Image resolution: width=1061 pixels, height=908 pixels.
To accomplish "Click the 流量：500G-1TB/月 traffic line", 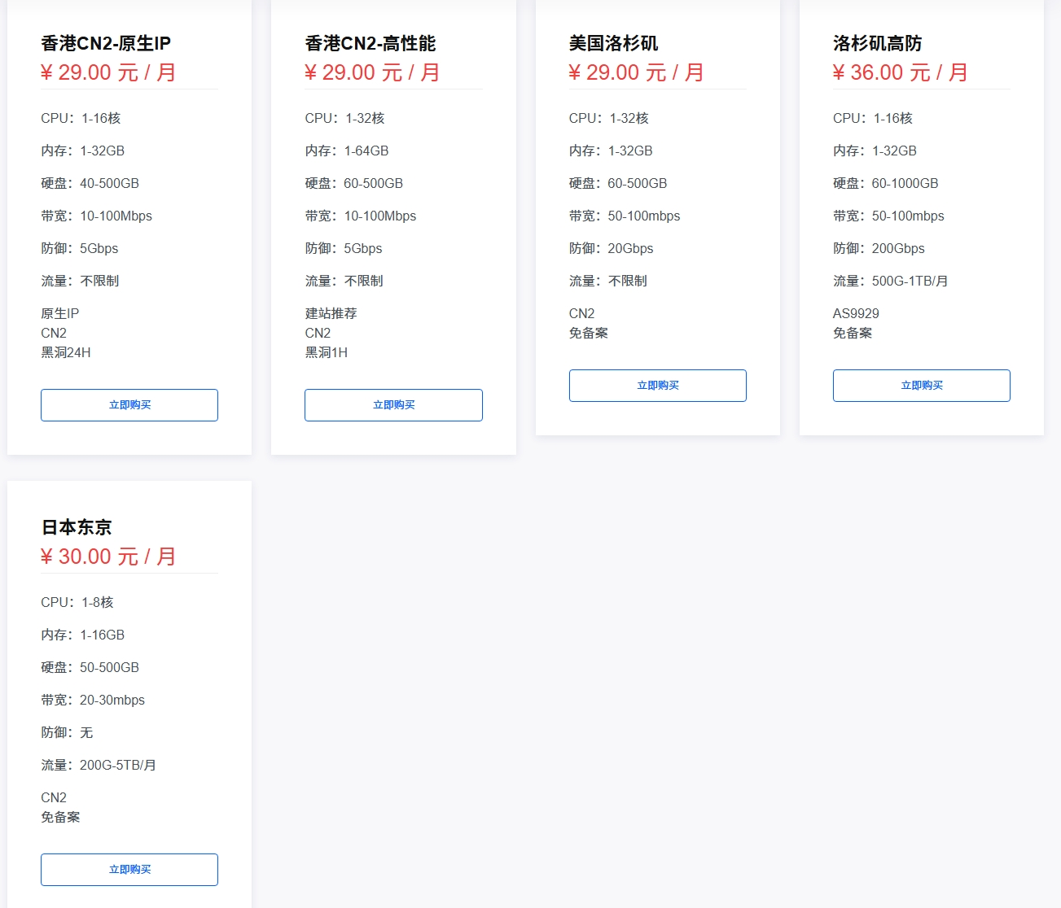I will (x=890, y=281).
